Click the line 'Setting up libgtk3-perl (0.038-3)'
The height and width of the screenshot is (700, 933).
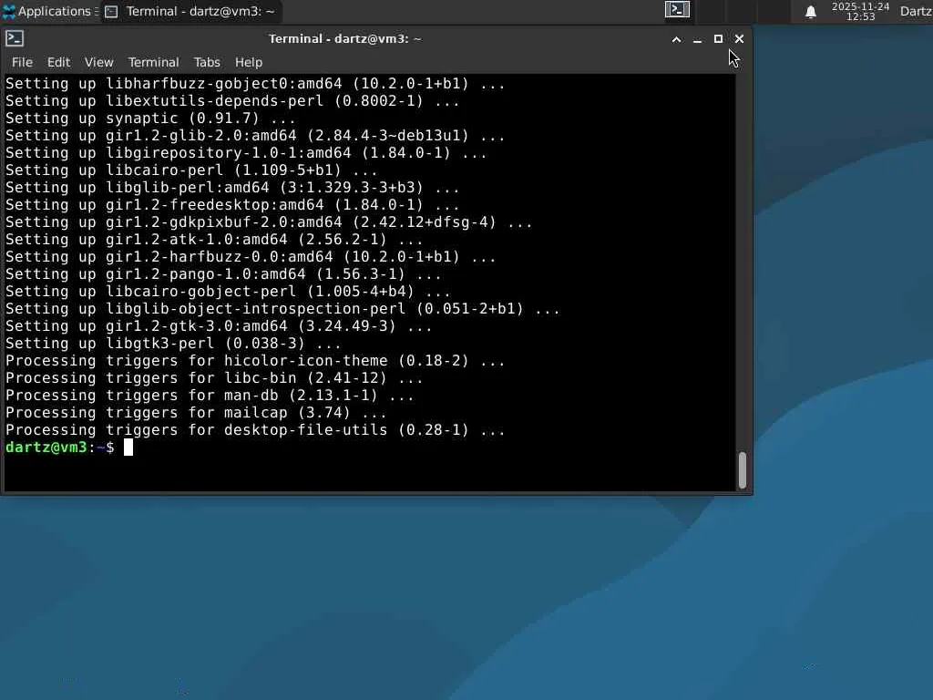pos(173,344)
